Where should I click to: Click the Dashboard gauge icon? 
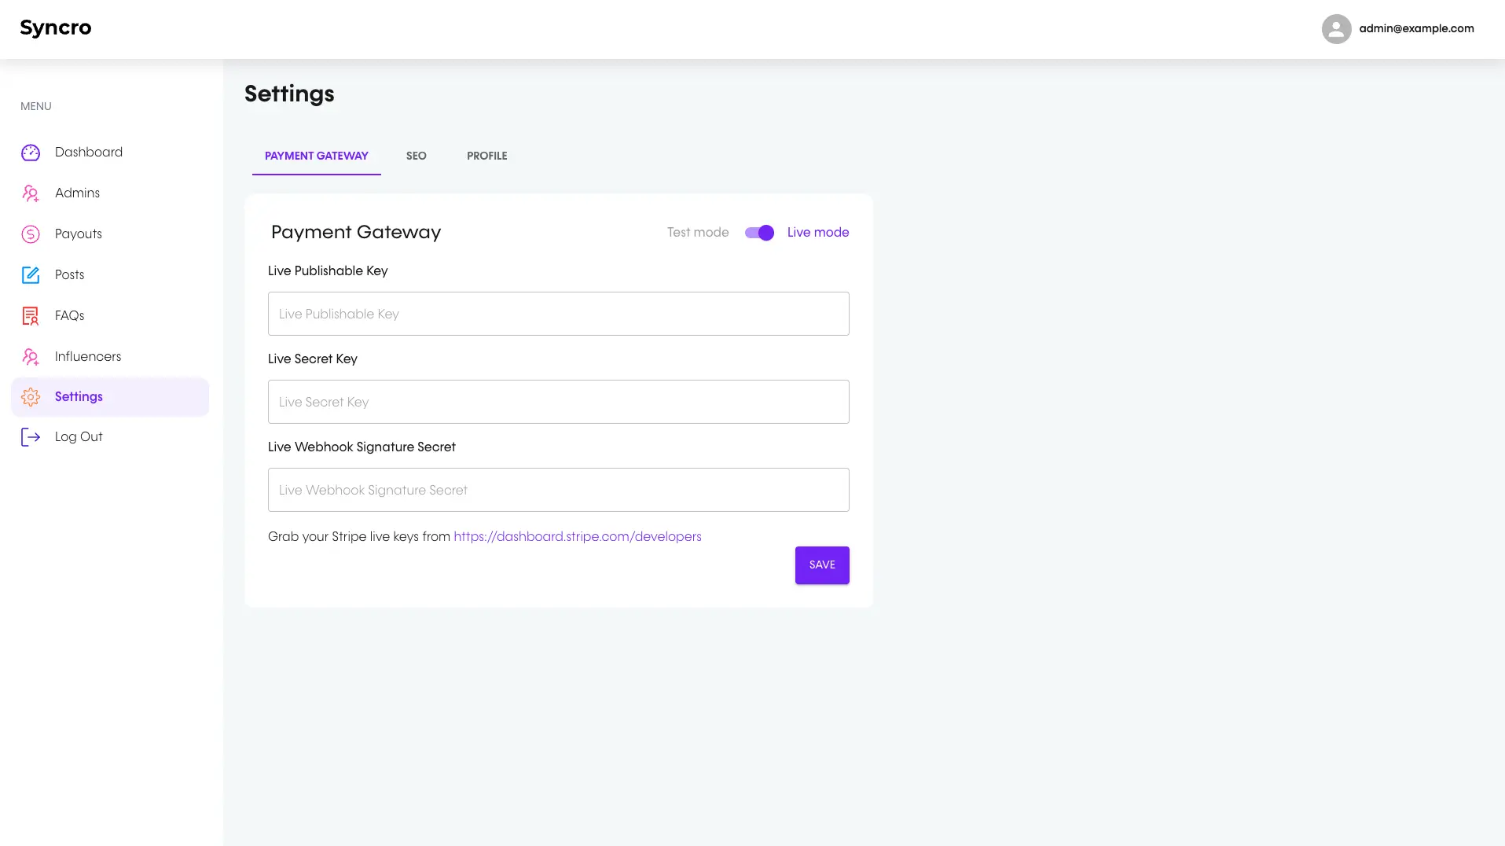(x=31, y=153)
